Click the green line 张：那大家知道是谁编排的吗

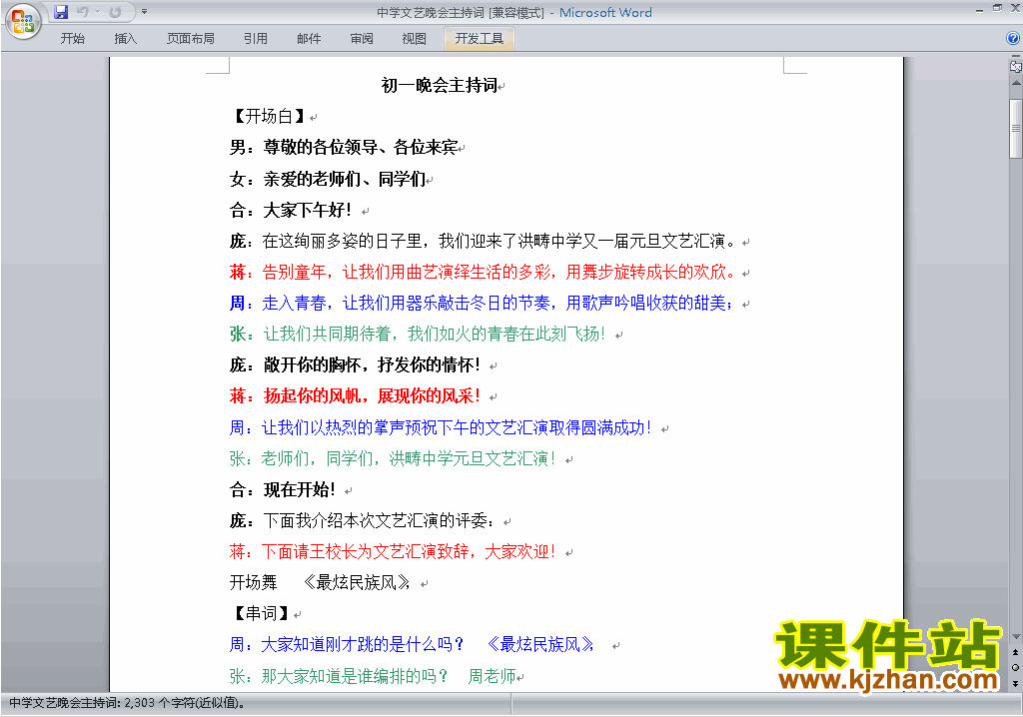tap(374, 676)
